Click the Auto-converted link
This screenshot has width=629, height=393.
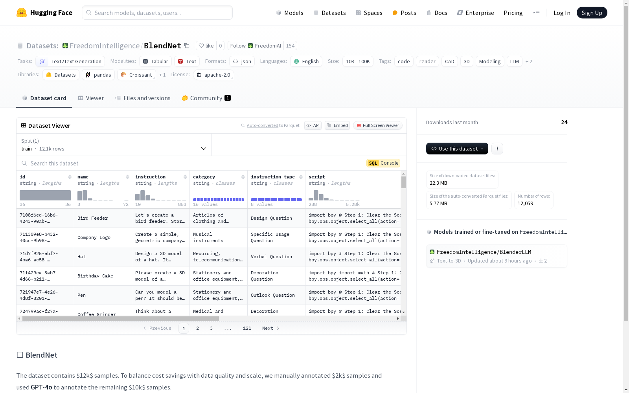pyautogui.click(x=263, y=125)
